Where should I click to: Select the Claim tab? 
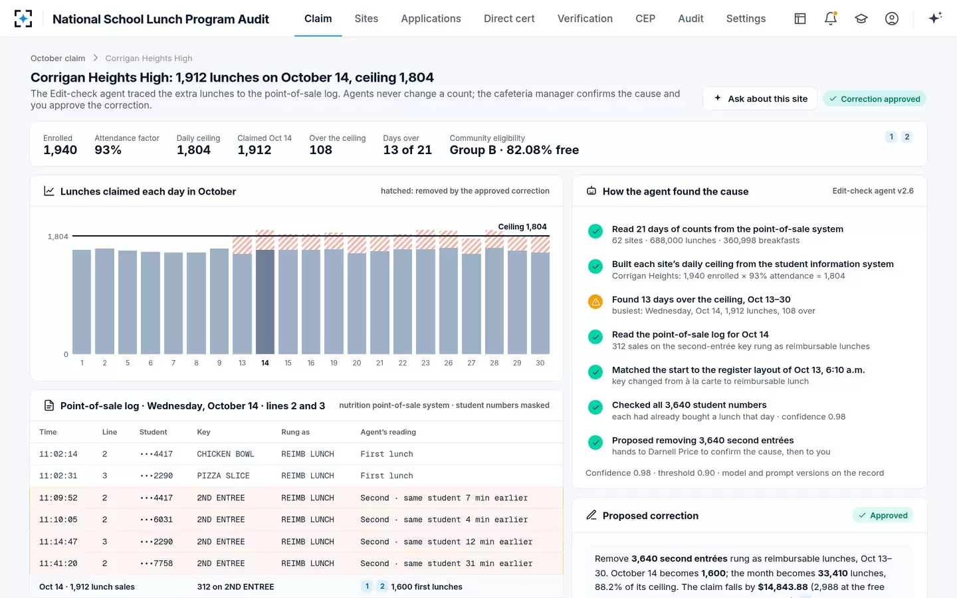[318, 19]
